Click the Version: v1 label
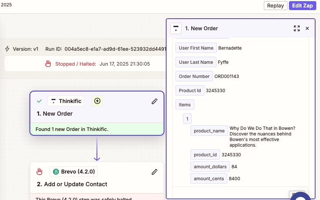This screenshot has height=200, width=320. pos(25,49)
